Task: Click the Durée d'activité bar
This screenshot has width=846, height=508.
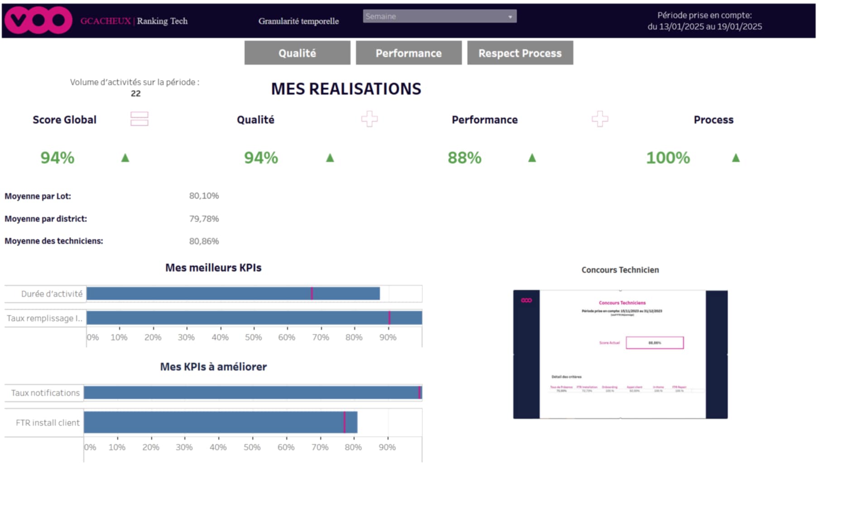Action: (x=233, y=294)
